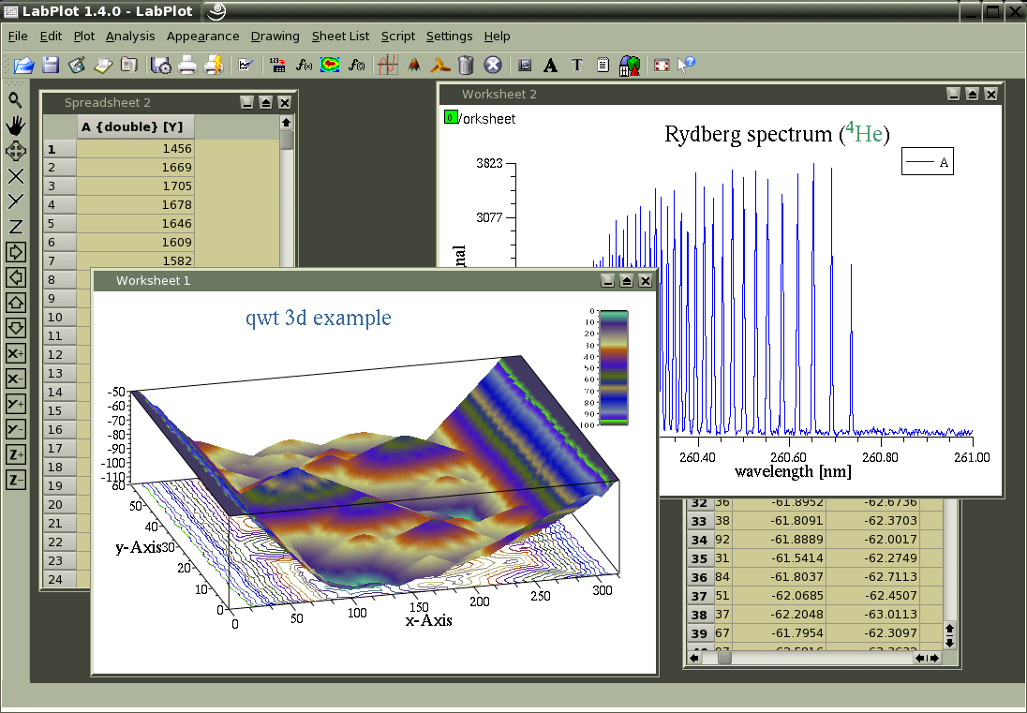The height and width of the screenshot is (713, 1027).
Task: Click the Z- scale tool icon
Action: click(16, 481)
